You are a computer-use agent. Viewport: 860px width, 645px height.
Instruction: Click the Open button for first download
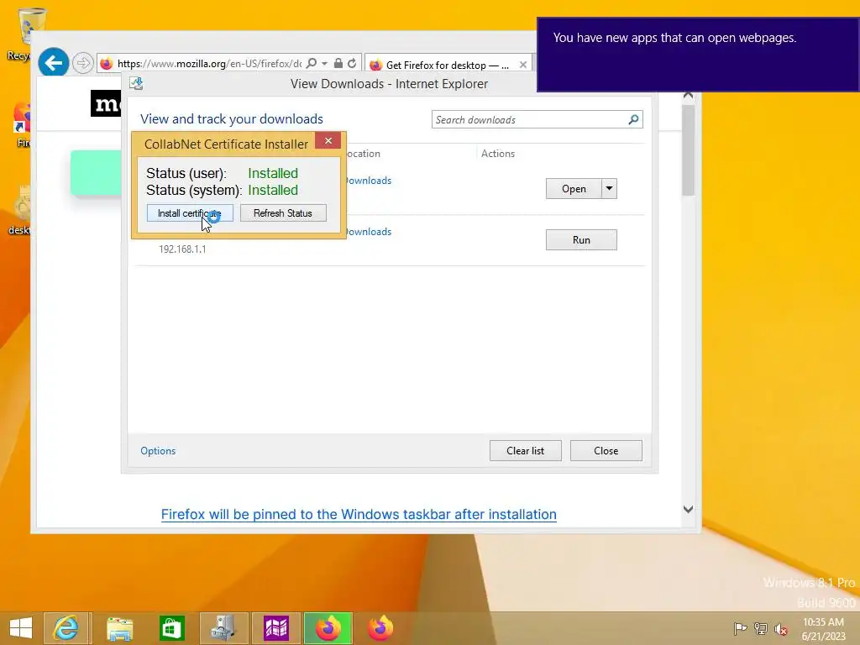574,189
